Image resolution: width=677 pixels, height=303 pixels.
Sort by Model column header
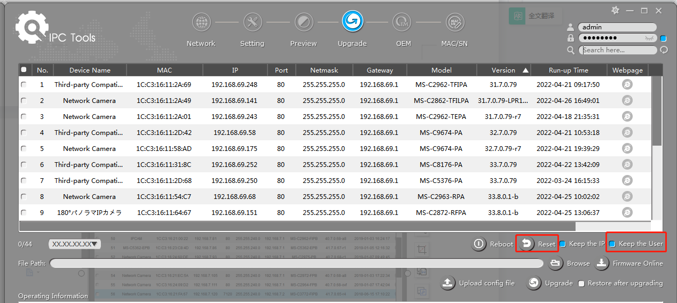click(x=441, y=70)
